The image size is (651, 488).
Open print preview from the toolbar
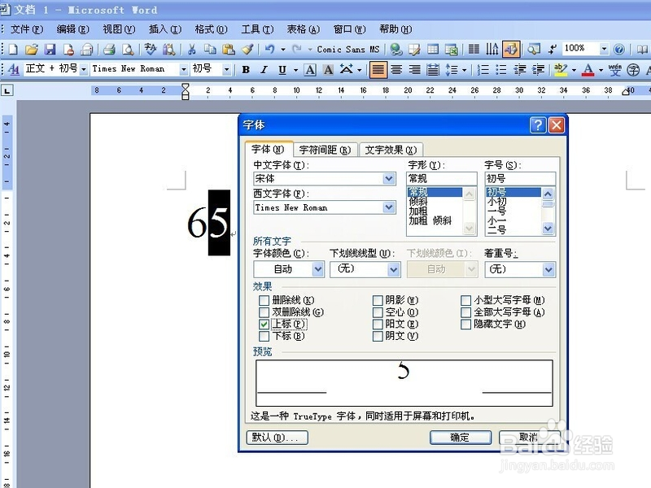click(x=128, y=50)
